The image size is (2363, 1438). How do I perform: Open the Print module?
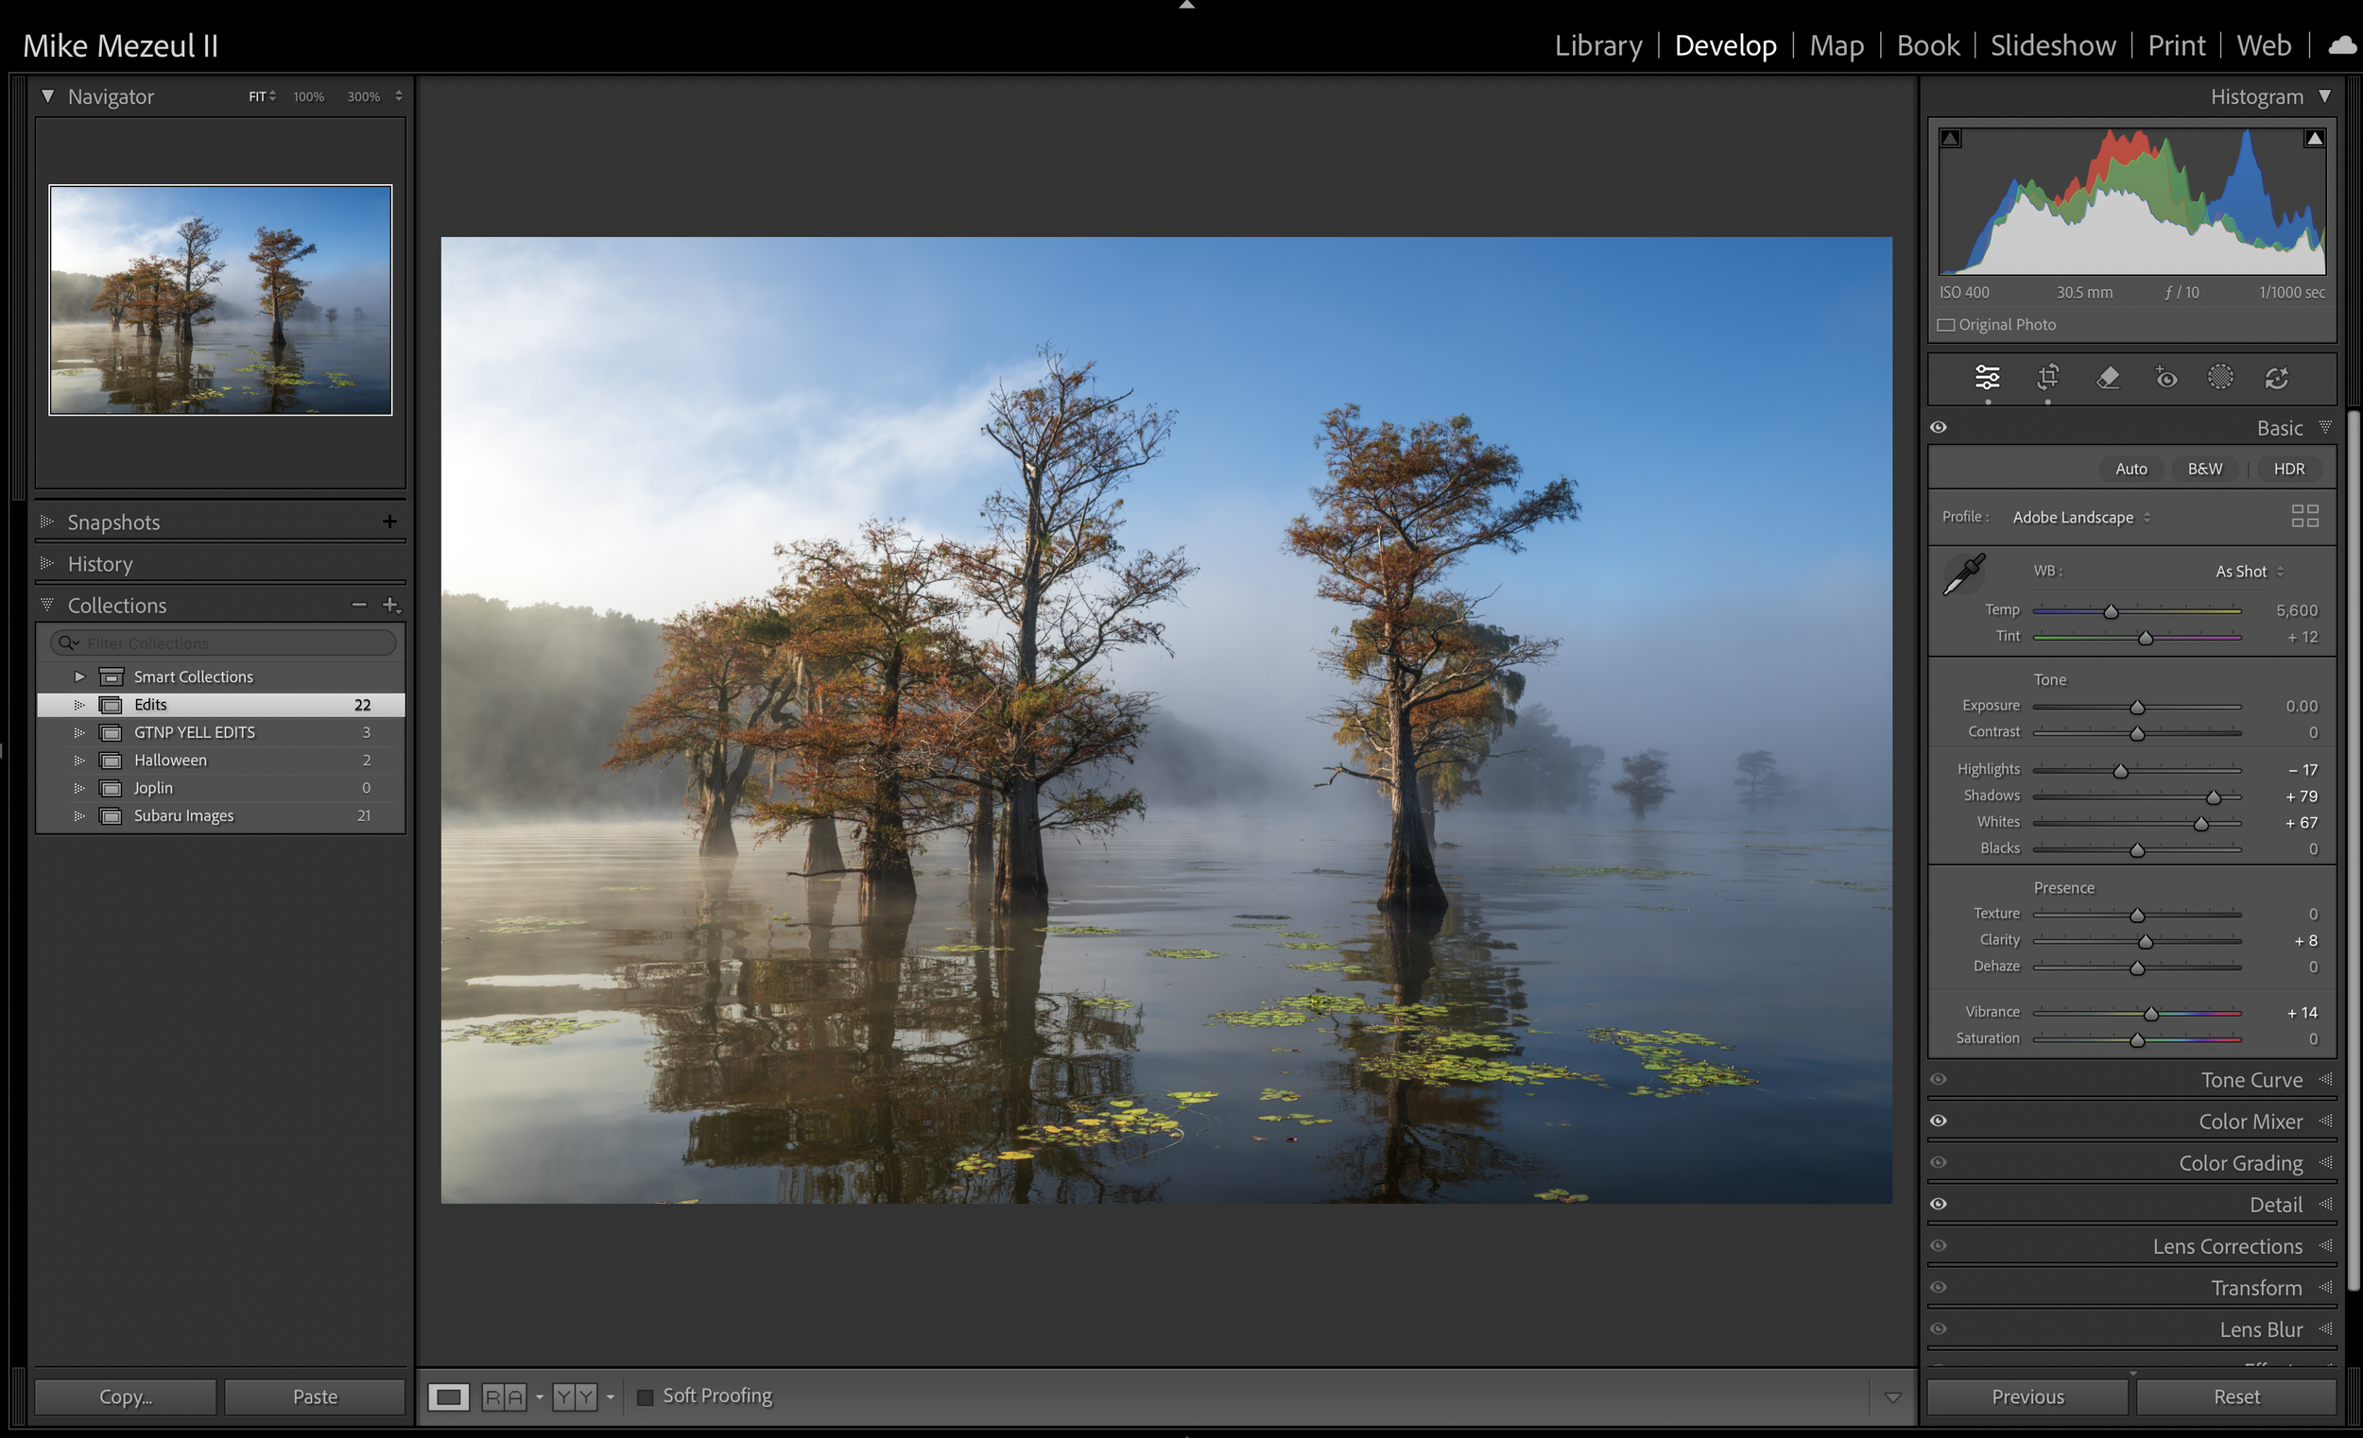pyautogui.click(x=2175, y=45)
